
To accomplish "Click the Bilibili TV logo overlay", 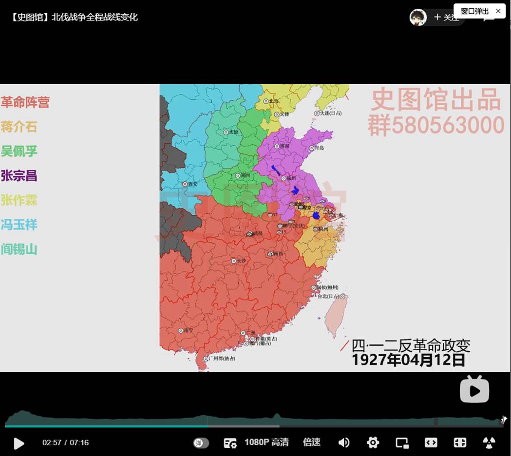I will pos(474,389).
